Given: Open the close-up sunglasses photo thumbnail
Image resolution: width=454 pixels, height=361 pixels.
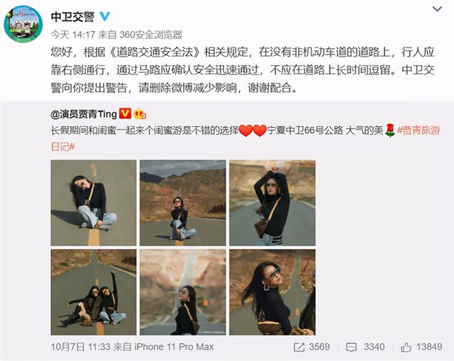Looking at the screenshot, I should [x=272, y=292].
